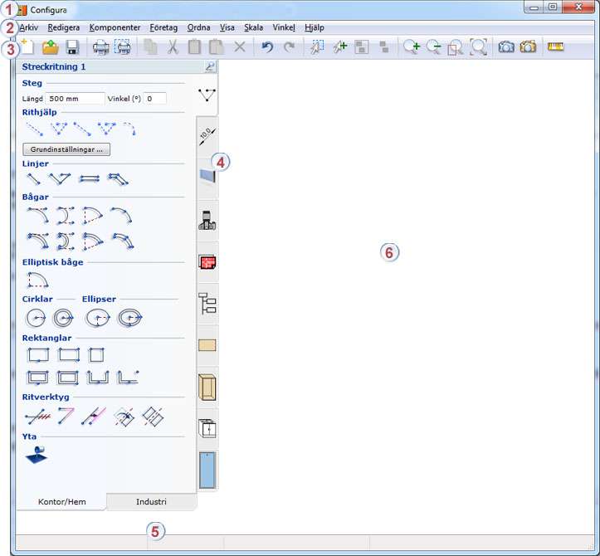Click search icon in Streckritning 1 header

pyautogui.click(x=210, y=67)
